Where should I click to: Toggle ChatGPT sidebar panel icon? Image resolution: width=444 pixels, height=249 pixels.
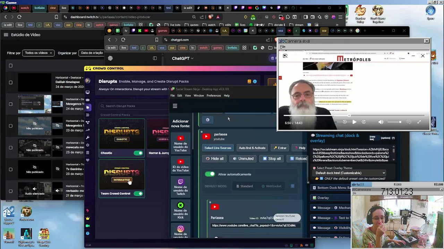click(x=155, y=58)
